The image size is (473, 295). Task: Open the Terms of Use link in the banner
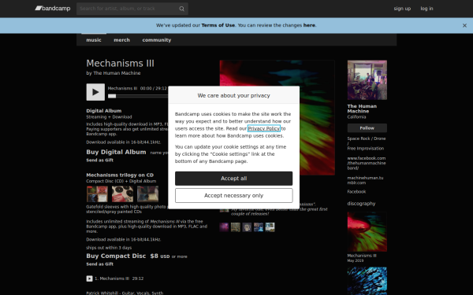coord(218,25)
